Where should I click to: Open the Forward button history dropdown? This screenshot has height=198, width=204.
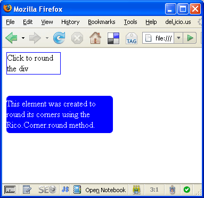tap(47, 38)
